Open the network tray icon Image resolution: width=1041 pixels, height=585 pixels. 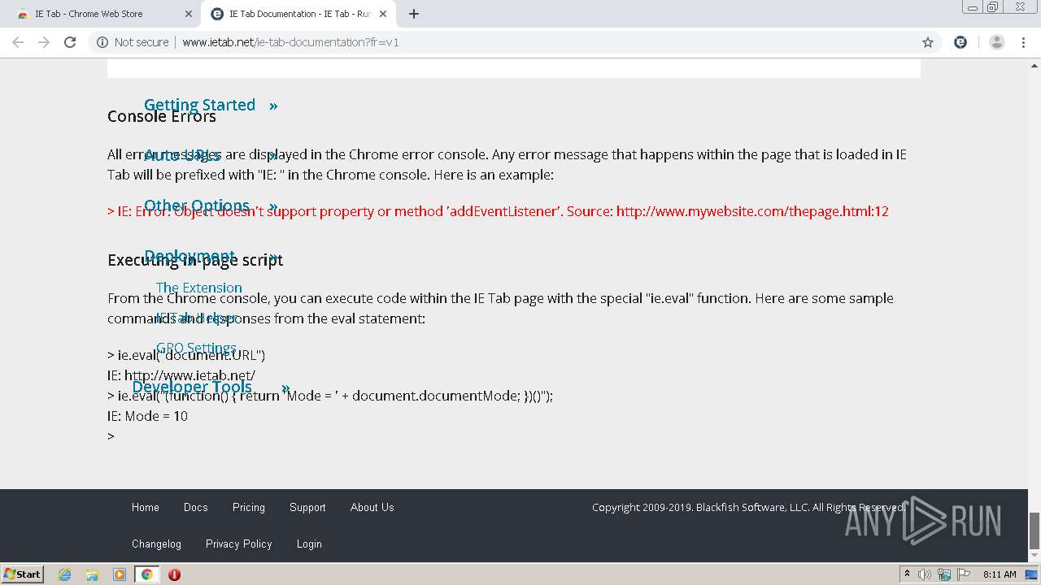click(944, 574)
